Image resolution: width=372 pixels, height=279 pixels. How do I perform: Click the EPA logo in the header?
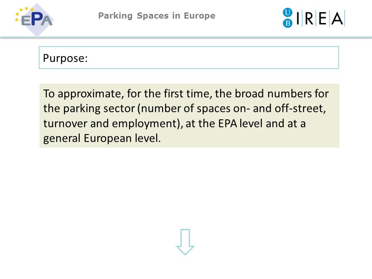34,19
